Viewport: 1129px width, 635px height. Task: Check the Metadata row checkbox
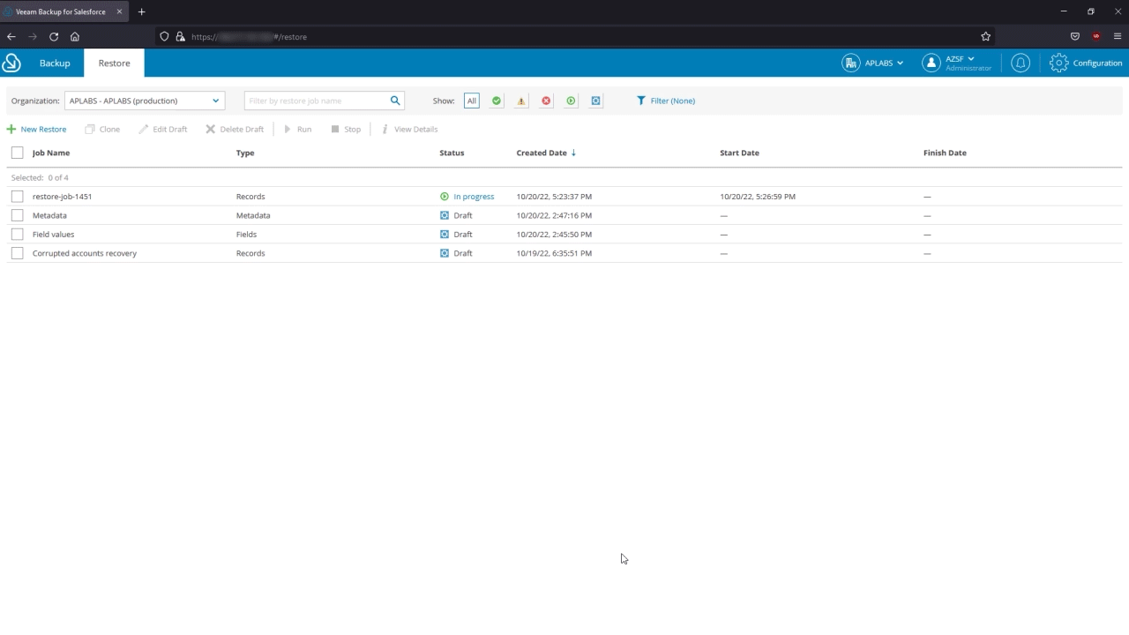click(x=17, y=215)
